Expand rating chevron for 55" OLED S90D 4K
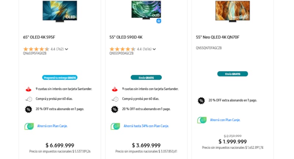Image resolution: width=294 pixels, height=159 pixels. [x=154, y=49]
